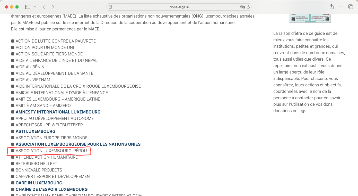
Task: Click ACTION SOLIDARITÉ TIERS MONDE entry
Action: point(49,54)
